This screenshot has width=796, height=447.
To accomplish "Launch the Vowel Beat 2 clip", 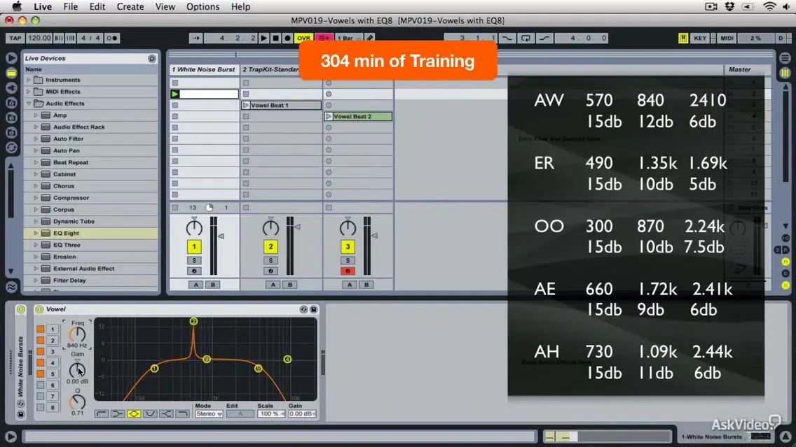I will click(x=329, y=116).
